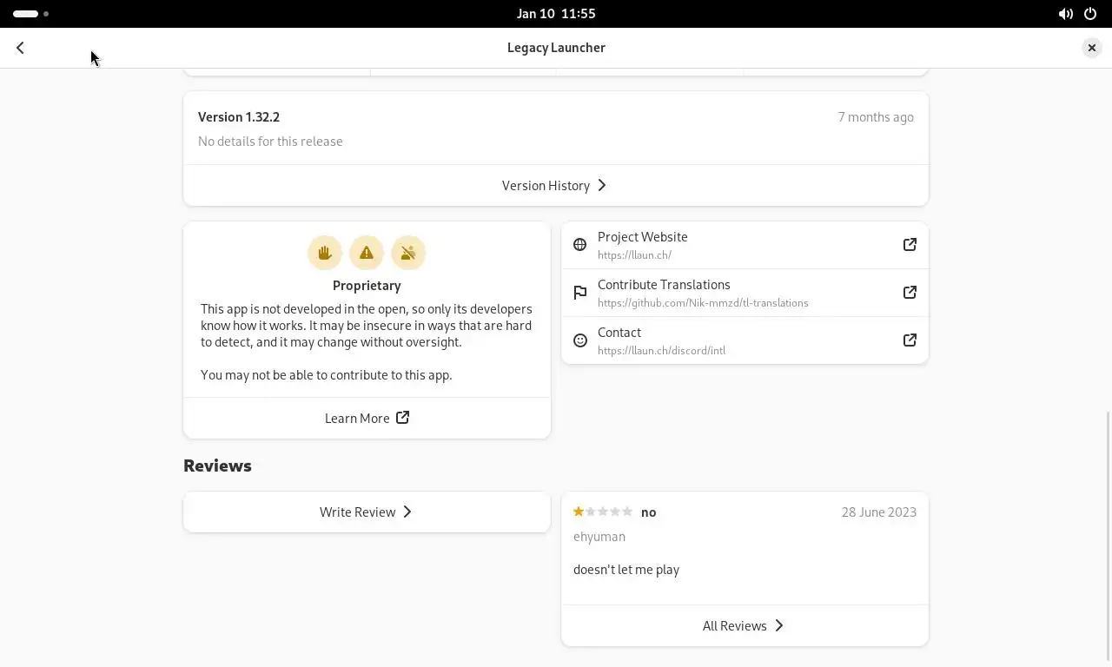Open the Contact discord row

tap(745, 340)
